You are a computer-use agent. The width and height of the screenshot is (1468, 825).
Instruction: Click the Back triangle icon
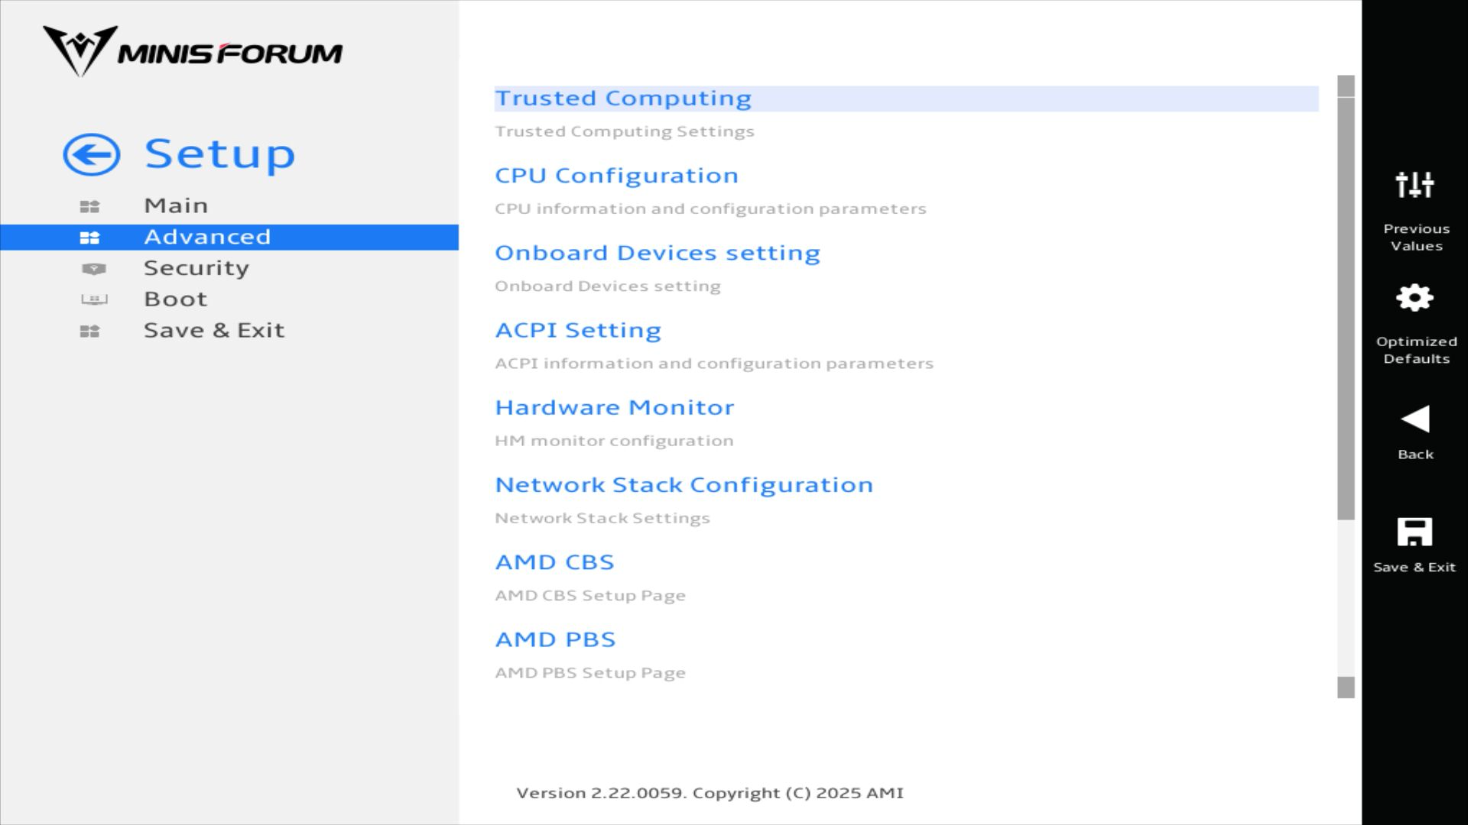[x=1414, y=419]
